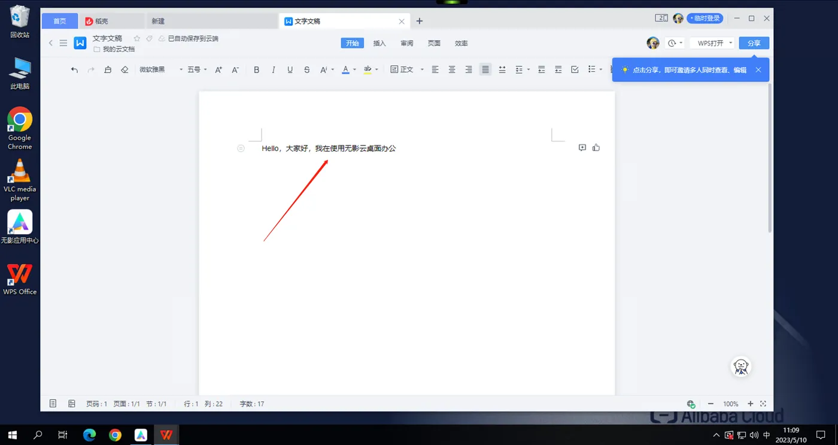Add a comment using the comment icon
The image size is (838, 445).
point(582,147)
